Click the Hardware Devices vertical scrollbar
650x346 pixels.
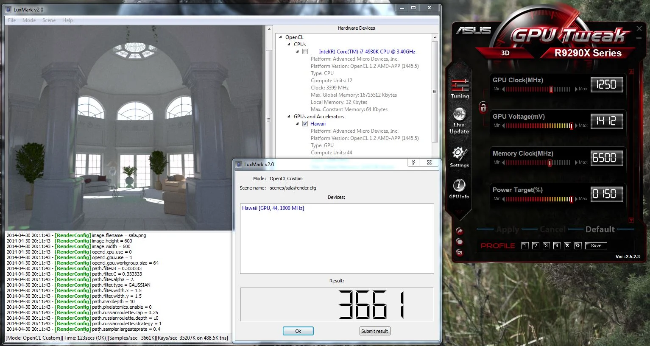(x=435, y=91)
